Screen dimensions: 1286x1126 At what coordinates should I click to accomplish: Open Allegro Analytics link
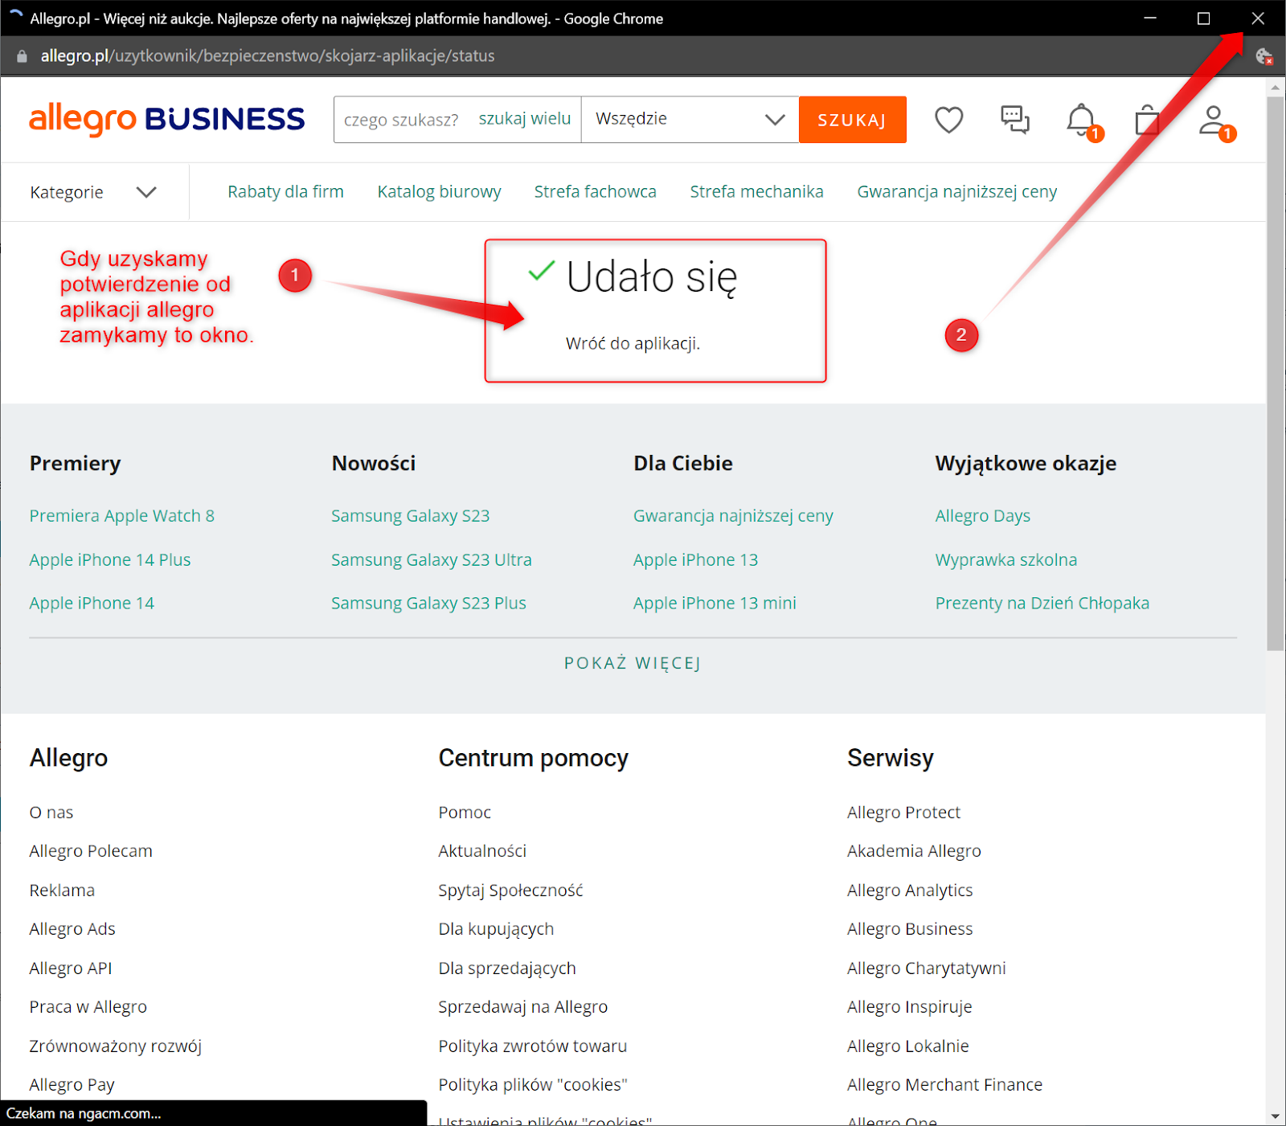click(910, 891)
